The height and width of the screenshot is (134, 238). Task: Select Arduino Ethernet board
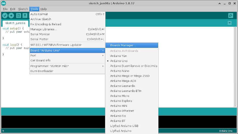(132, 111)
